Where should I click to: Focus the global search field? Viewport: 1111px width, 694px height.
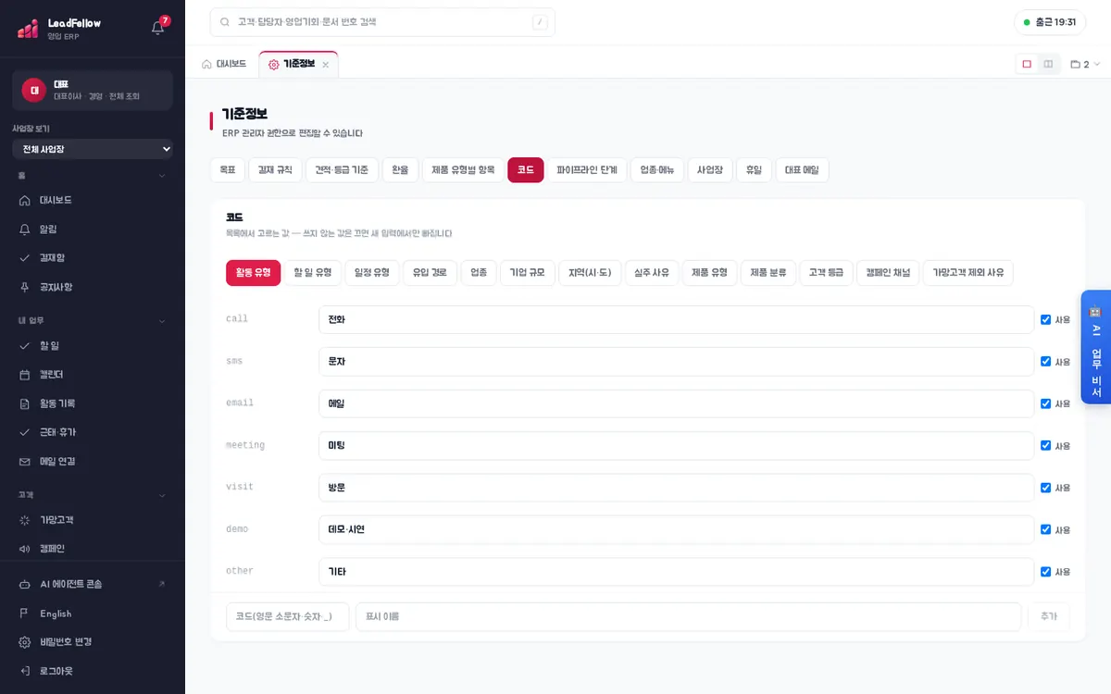[x=382, y=22]
